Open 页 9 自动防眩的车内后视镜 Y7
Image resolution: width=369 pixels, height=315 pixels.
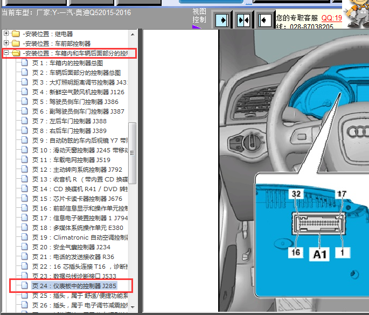tap(80, 141)
